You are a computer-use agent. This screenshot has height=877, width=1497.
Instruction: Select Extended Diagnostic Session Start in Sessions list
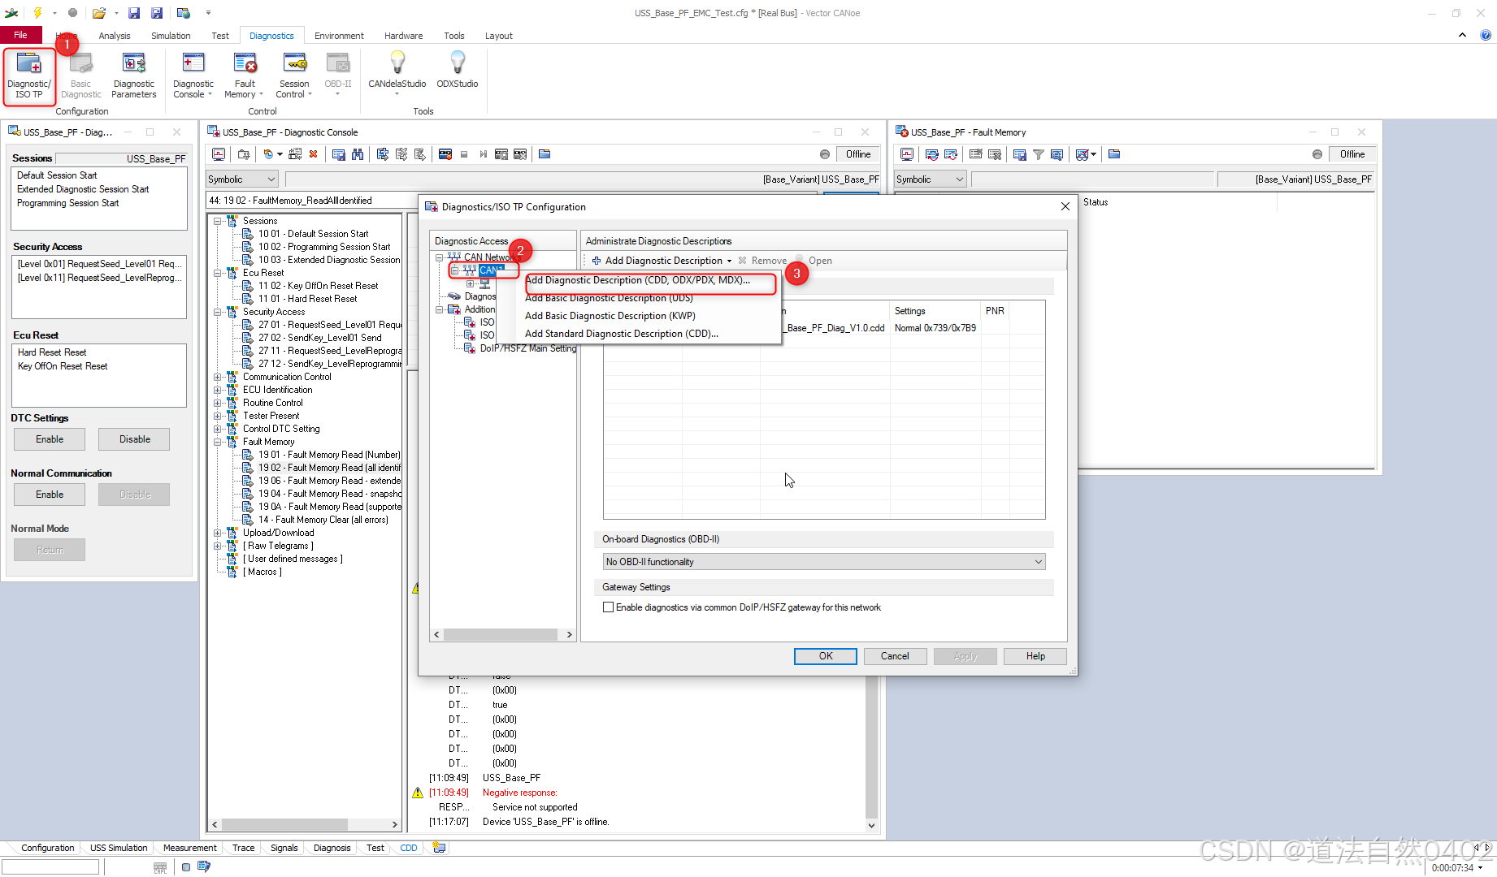pyautogui.click(x=83, y=189)
